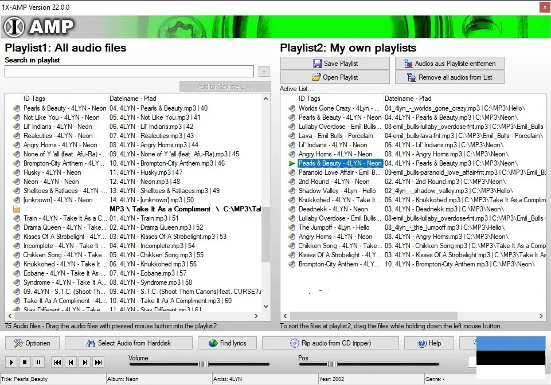Pause the current track

point(38,362)
